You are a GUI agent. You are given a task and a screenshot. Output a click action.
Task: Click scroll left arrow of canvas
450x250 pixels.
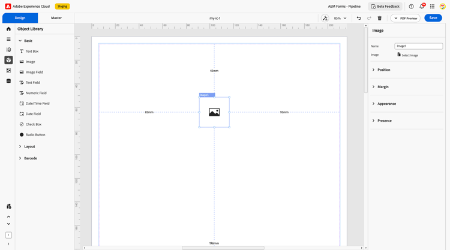[85, 248]
